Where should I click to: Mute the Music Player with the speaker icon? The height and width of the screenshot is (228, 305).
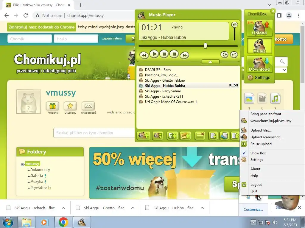(234, 25)
